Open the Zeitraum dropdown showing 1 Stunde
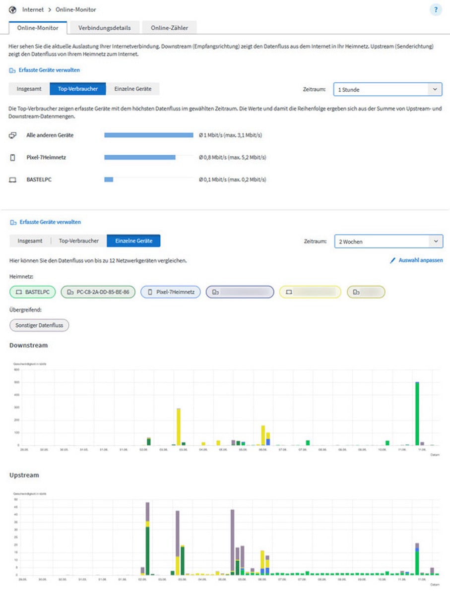The height and width of the screenshot is (595, 450). point(387,90)
